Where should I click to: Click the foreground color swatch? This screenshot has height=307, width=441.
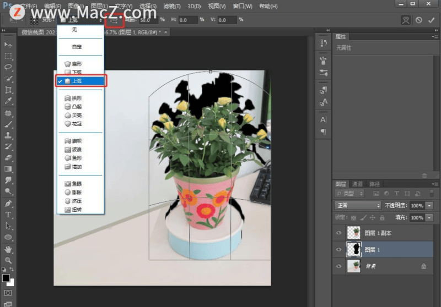click(7, 278)
